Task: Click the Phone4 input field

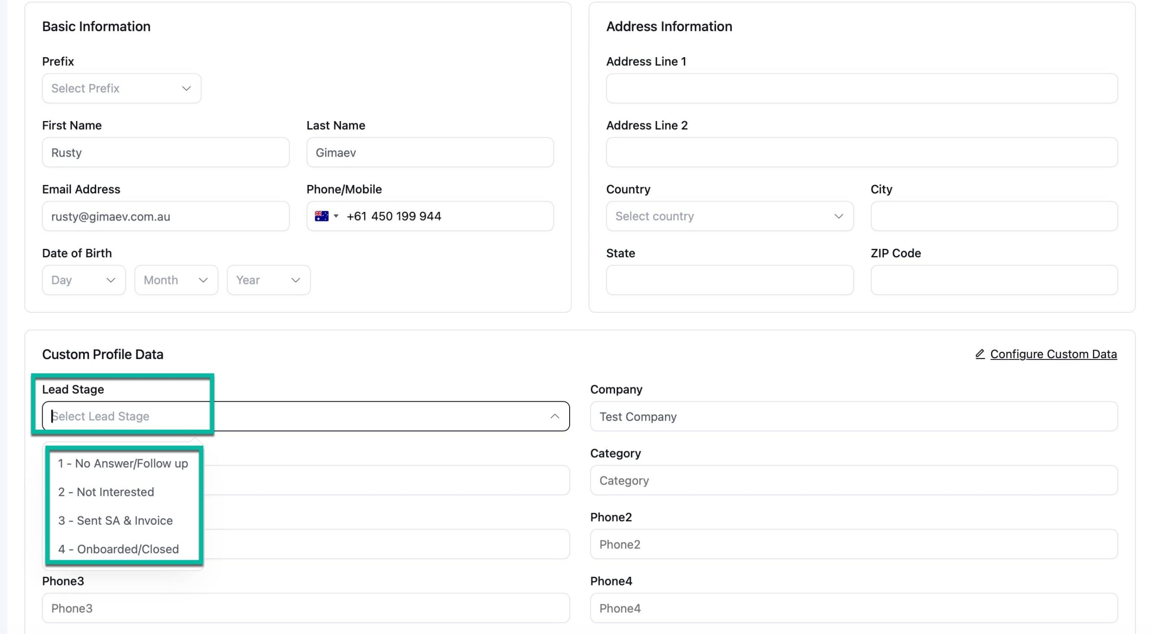Action: [x=854, y=608]
